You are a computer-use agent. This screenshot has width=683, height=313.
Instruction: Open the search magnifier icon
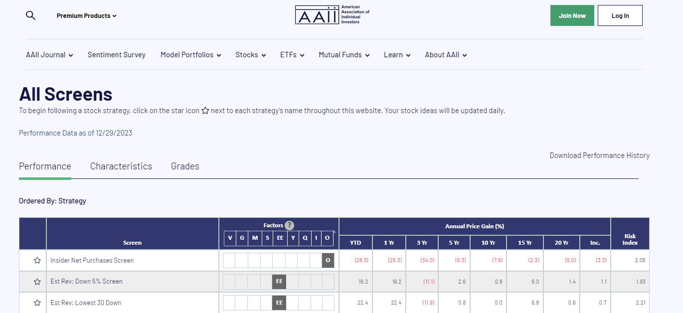30,15
